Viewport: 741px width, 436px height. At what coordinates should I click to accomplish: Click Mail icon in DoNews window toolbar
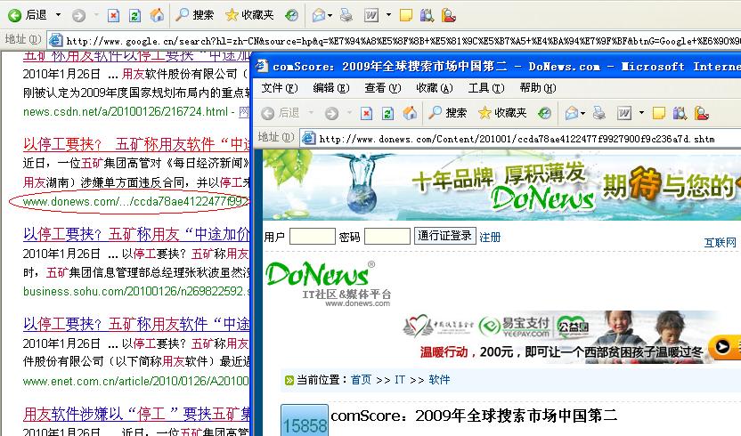572,113
